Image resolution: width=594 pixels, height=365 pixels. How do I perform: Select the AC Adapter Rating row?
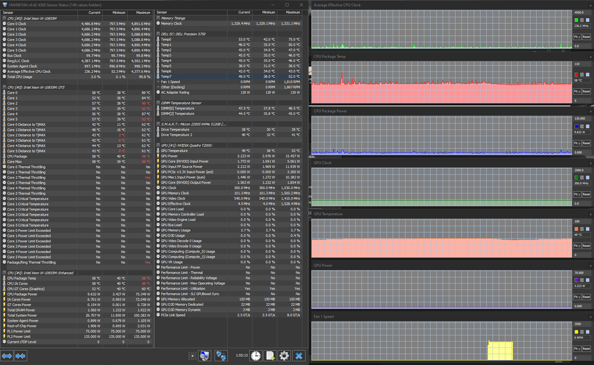[x=229, y=92]
